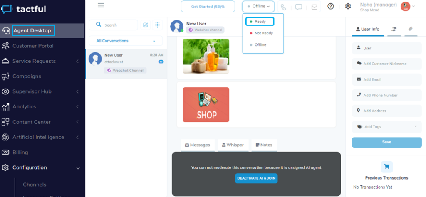This screenshot has height=197, width=426.
Task: Click the phone call icon
Action: [x=283, y=7]
